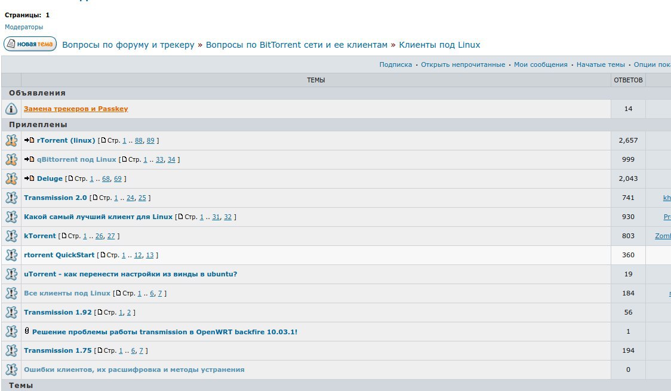
Task: Open topic Transmission 1.92
Action: point(58,312)
